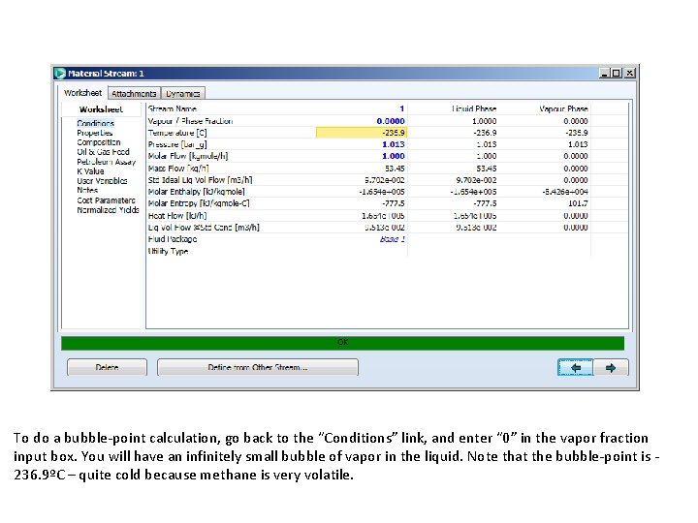Click the green OK status bar
The image size is (698, 523).
tap(343, 343)
